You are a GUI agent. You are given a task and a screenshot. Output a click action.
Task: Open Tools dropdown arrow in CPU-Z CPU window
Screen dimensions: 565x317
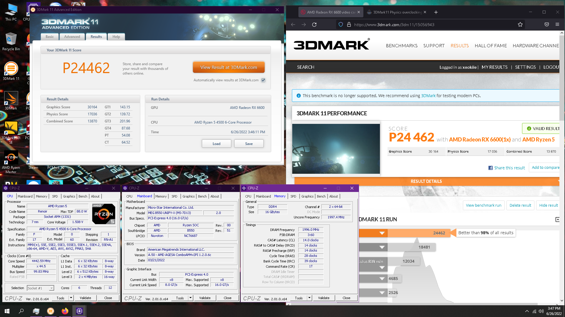click(x=71, y=298)
